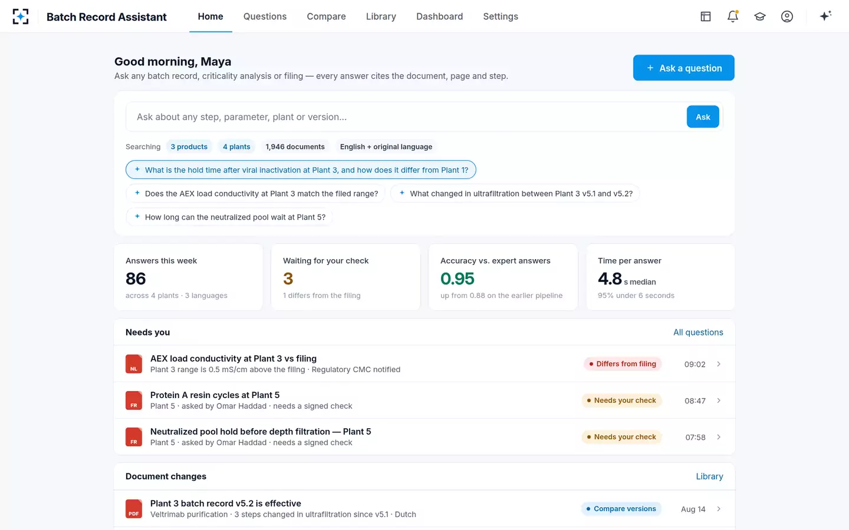Expand the Neutralized pool hold row chevron
The height and width of the screenshot is (530, 849).
point(719,437)
